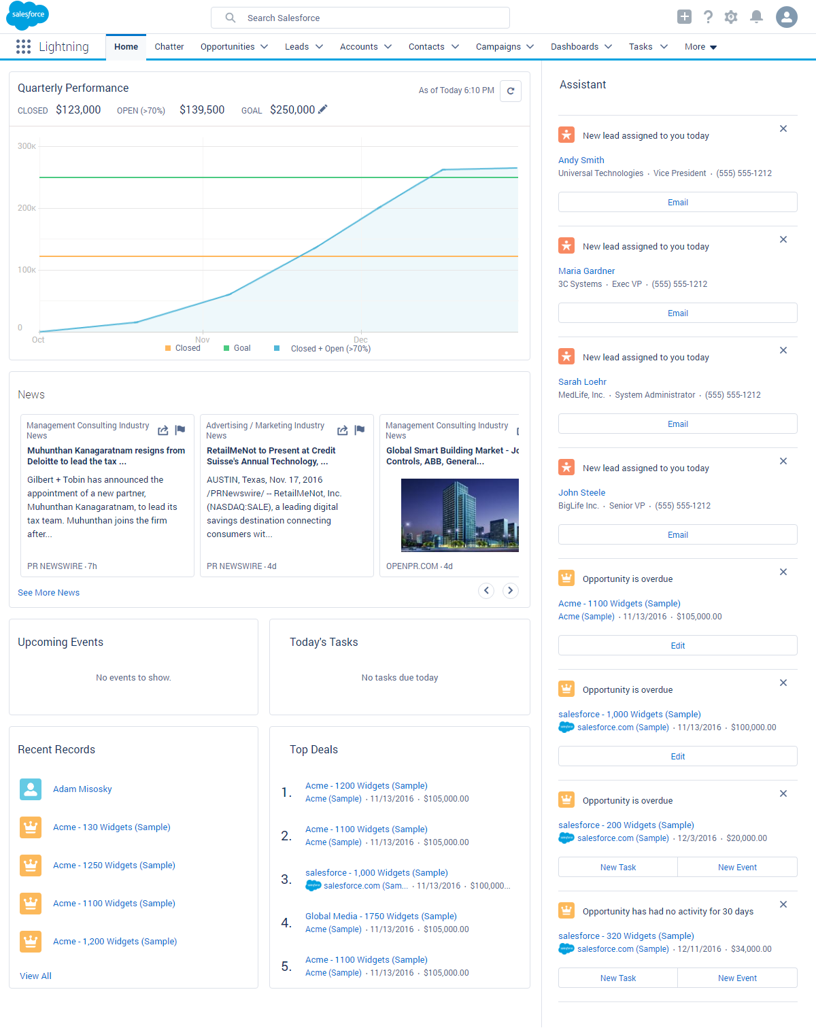Image resolution: width=816 pixels, height=1028 pixels.
Task: Email Sarah Loehr from the Assistant panel
Action: pyautogui.click(x=677, y=424)
